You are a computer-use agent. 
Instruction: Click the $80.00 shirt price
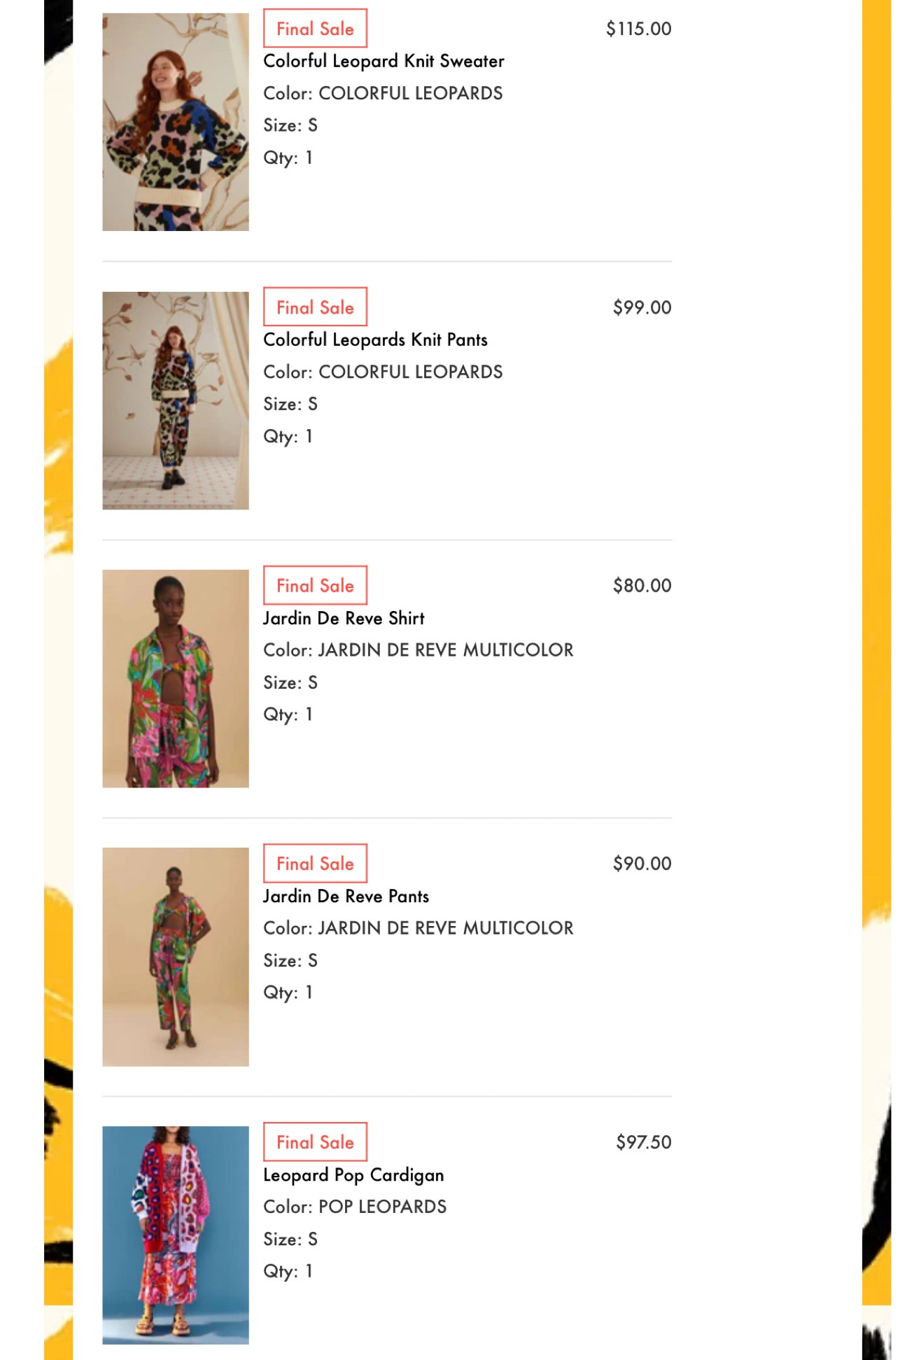tap(642, 585)
